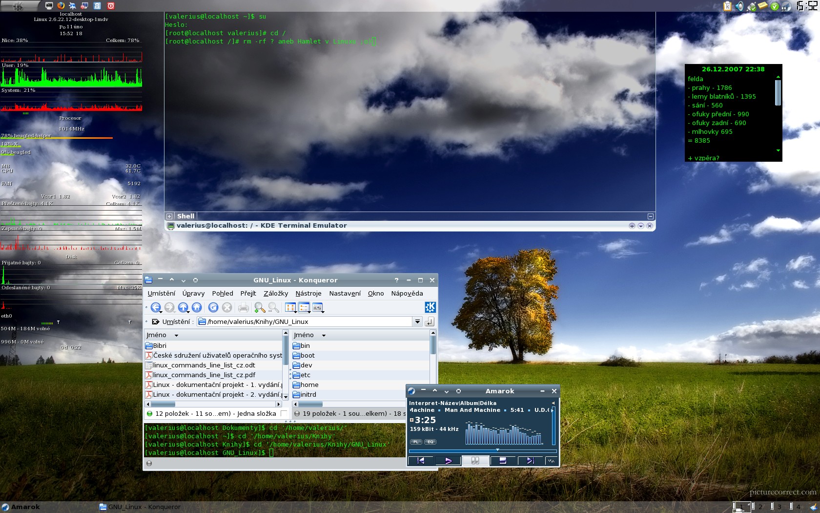820x513 pixels.
Task: Open the volume speaker tray icon
Action: (x=739, y=6)
